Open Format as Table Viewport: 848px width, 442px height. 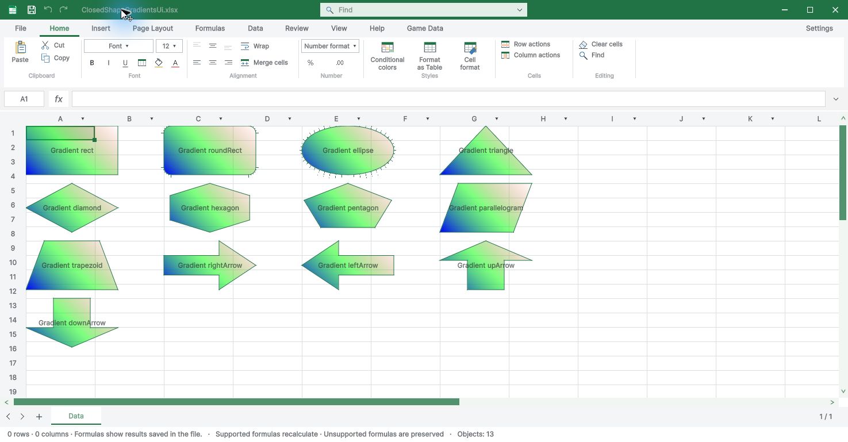coord(429,56)
